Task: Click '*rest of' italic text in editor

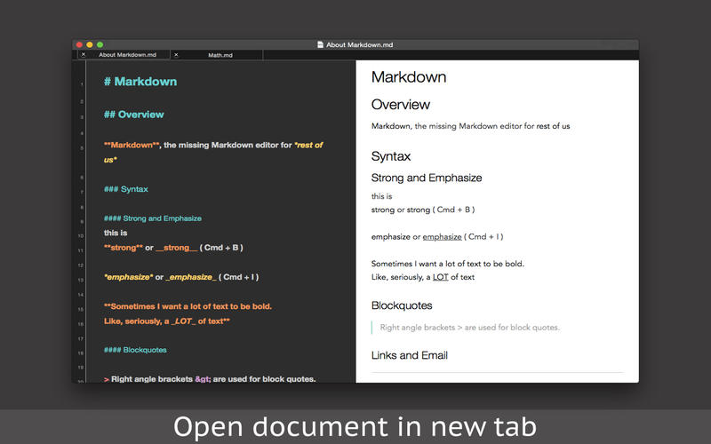Action: [308, 145]
